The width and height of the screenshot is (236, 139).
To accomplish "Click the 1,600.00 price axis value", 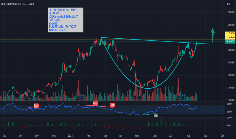I will [230, 50].
